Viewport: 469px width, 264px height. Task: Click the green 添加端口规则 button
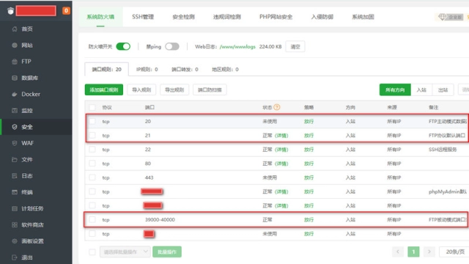pos(104,89)
